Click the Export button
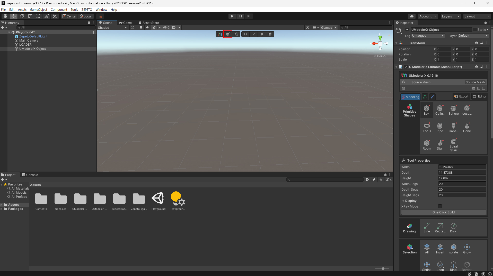The image size is (493, 276). click(x=461, y=96)
